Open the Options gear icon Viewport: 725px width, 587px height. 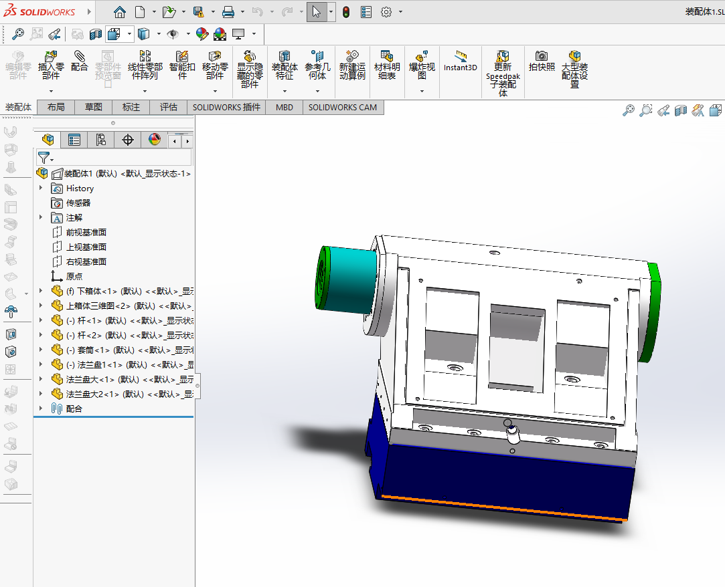[386, 12]
